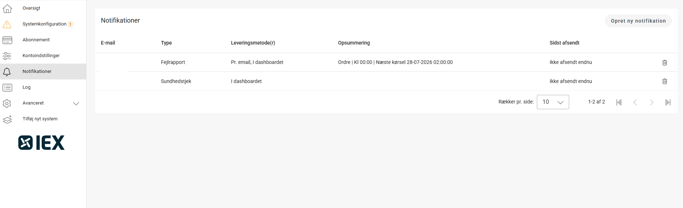Screen dimensions: 683x208
Task: Click the Kontoindstillinger sliders icon
Action: [x=7, y=56]
